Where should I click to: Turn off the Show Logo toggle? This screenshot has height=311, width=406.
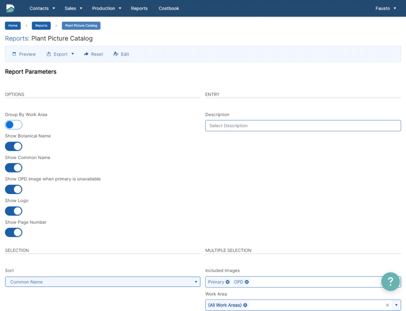[x=13, y=211]
